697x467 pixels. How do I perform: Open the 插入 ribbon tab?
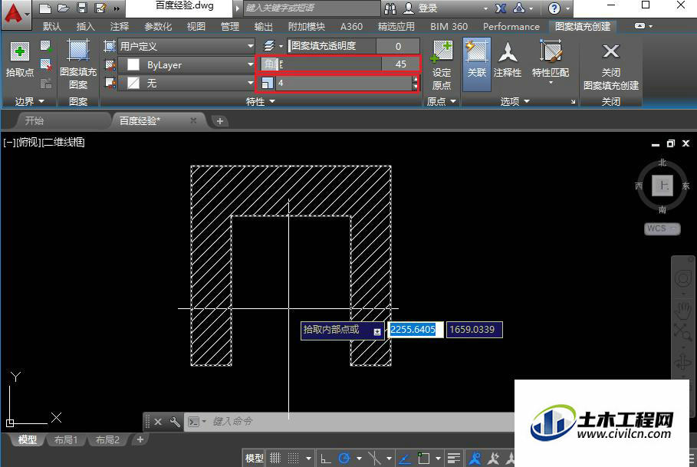[x=85, y=27]
